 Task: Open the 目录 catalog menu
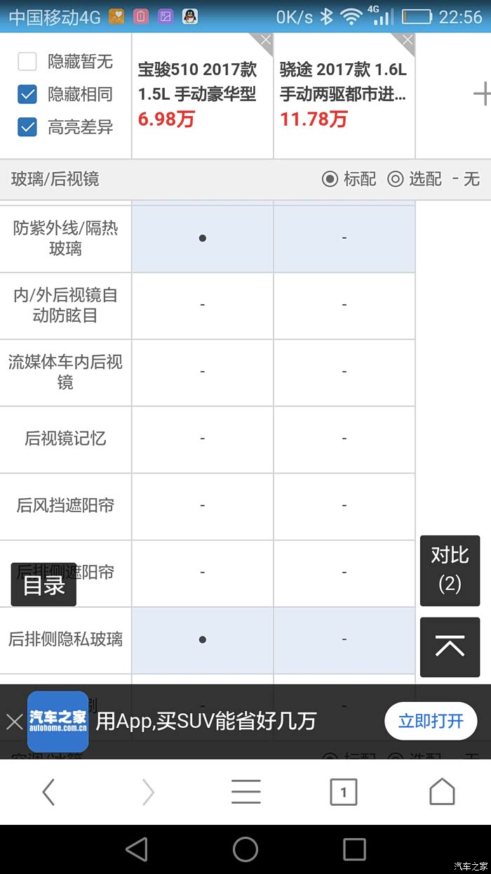pos(43,585)
